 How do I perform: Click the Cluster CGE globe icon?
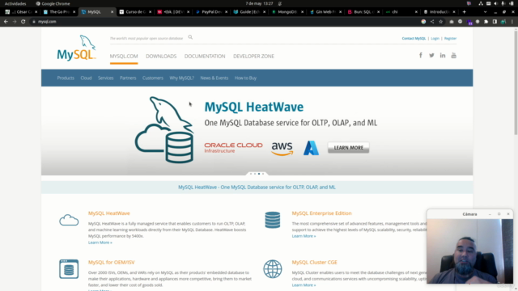coord(273,269)
